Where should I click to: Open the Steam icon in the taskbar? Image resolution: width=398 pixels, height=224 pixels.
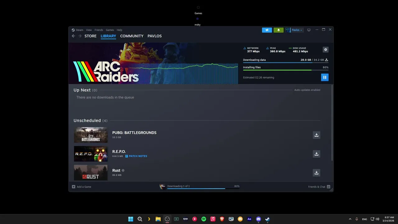(x=267, y=219)
